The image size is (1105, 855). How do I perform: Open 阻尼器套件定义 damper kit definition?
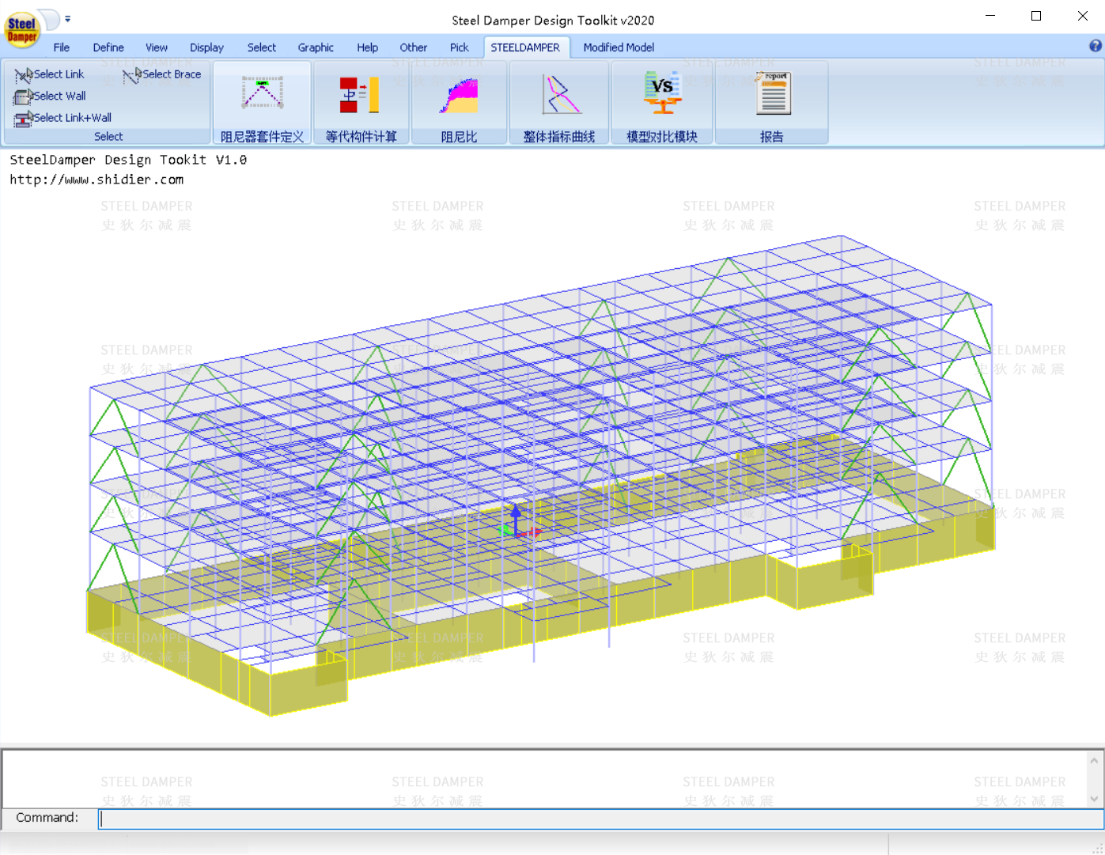point(262,104)
